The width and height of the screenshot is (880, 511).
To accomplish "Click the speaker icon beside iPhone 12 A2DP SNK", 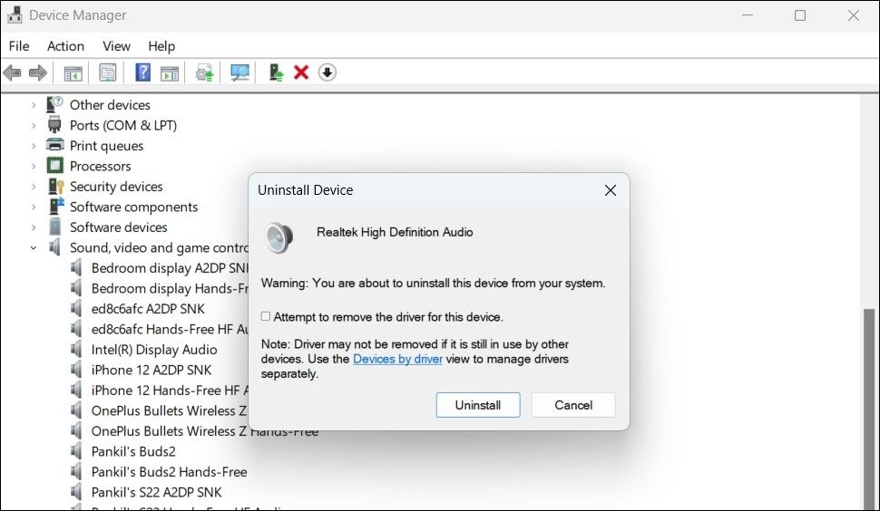I will [x=76, y=370].
